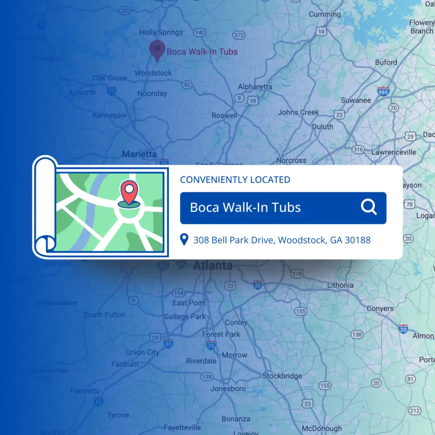Click the Suwanee city label

pos(356,100)
